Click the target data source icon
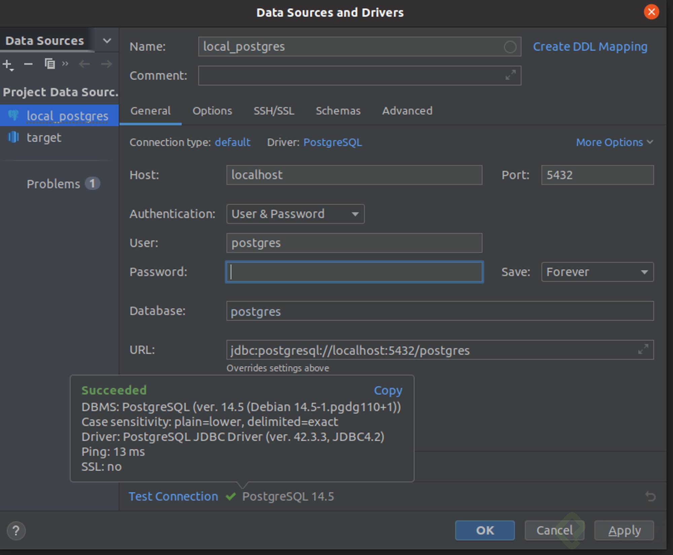 [x=13, y=137]
